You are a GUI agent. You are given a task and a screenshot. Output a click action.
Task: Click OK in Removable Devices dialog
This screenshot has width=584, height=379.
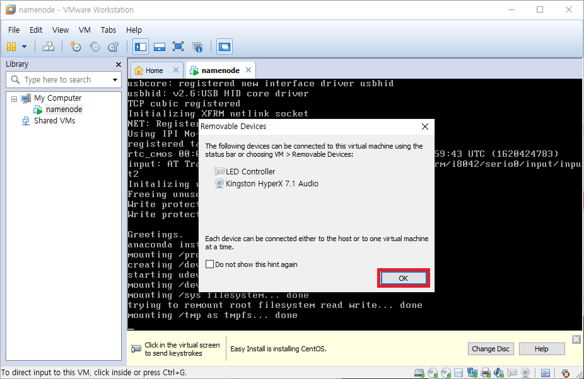(x=404, y=278)
